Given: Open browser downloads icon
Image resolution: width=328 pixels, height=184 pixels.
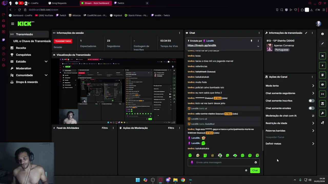Looking at the screenshot, I should coord(311,10).
